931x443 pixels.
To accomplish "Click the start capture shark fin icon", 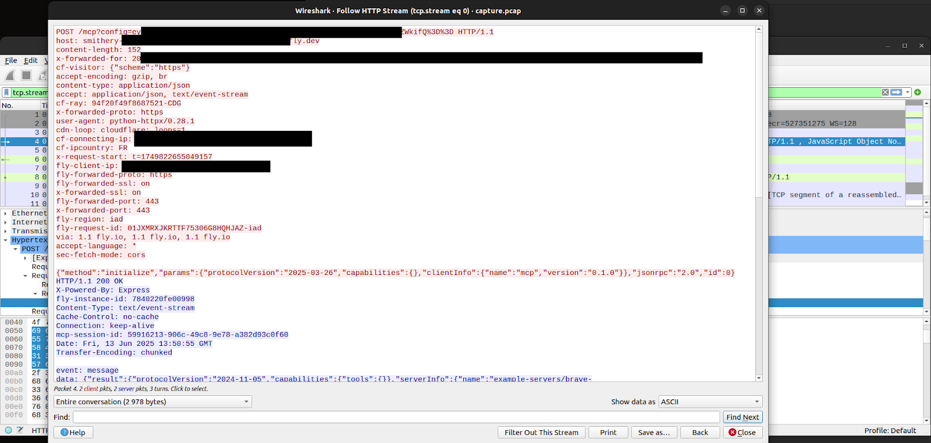I will point(10,76).
